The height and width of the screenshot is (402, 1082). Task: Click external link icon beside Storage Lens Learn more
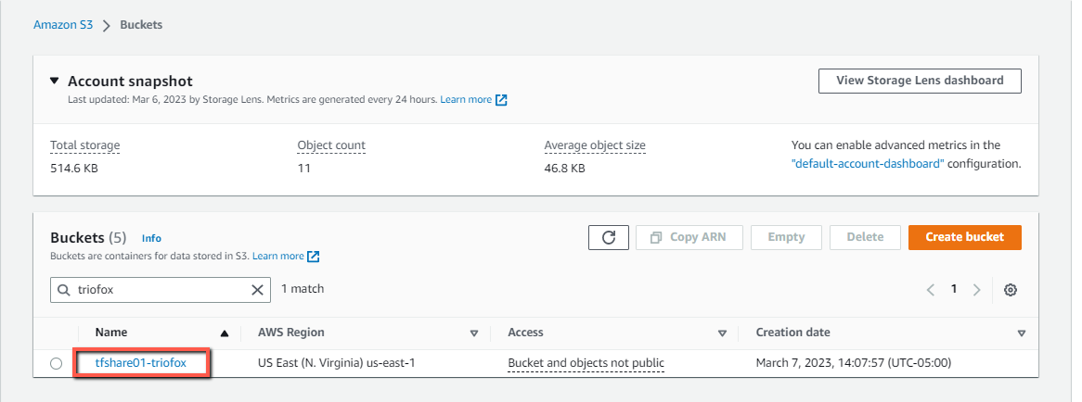coord(502,100)
